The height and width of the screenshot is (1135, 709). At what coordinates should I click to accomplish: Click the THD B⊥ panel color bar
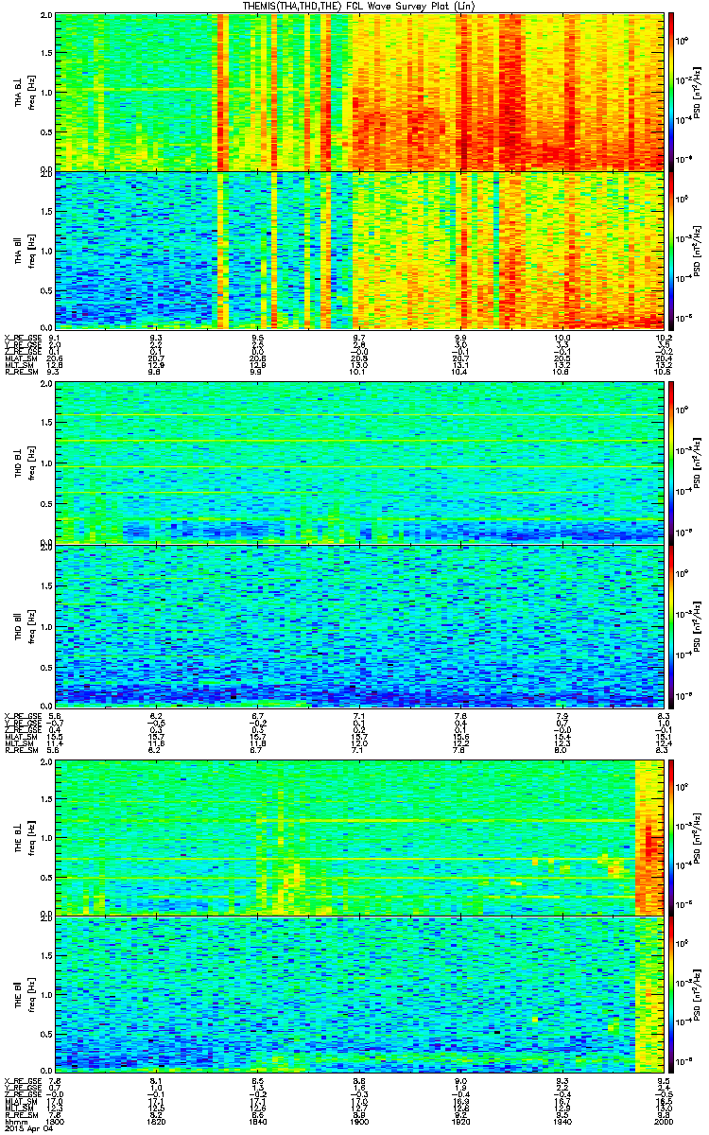(x=671, y=462)
